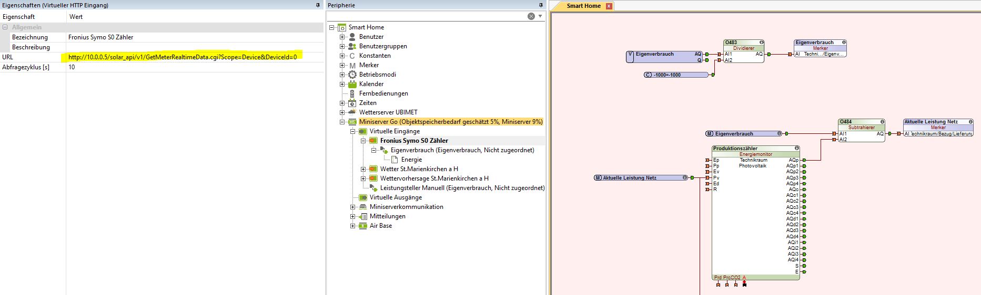Select the Energie tree entry
Viewport: 981px width, 295px height.
pyautogui.click(x=411, y=160)
